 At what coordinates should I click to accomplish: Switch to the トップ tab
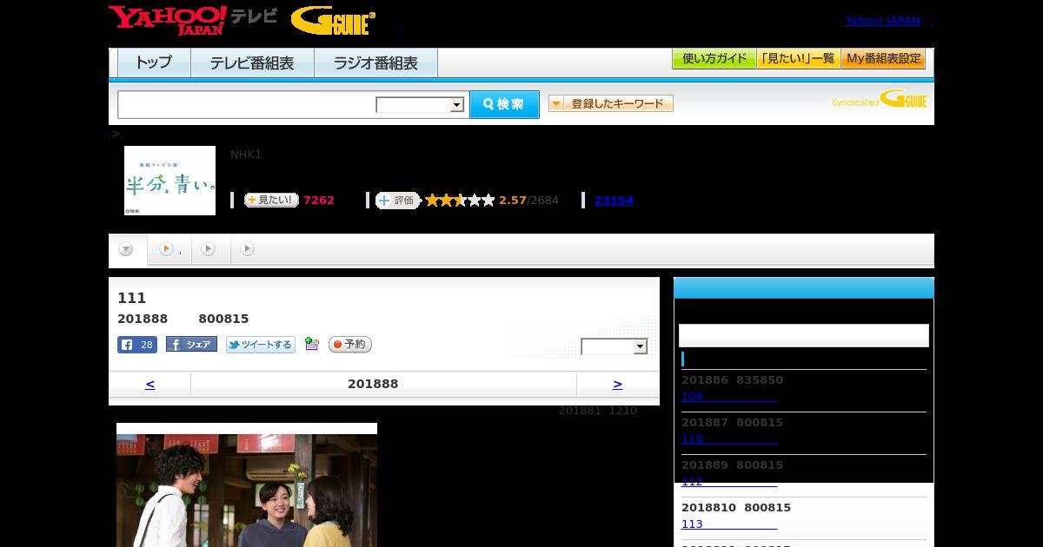point(154,63)
